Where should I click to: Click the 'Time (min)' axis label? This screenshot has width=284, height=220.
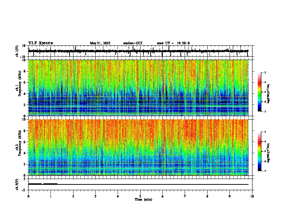pyautogui.click(x=143, y=200)
